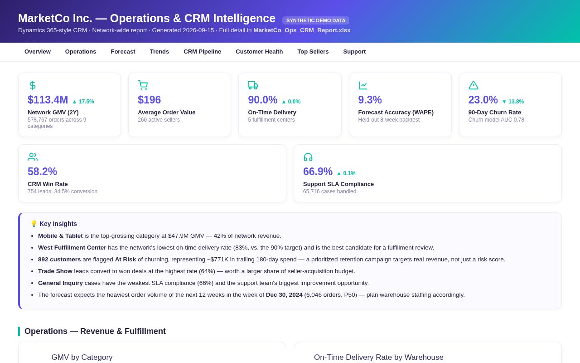
Task: Click the SYNTHETIC DEMO DATA badge
Action: (x=316, y=20)
